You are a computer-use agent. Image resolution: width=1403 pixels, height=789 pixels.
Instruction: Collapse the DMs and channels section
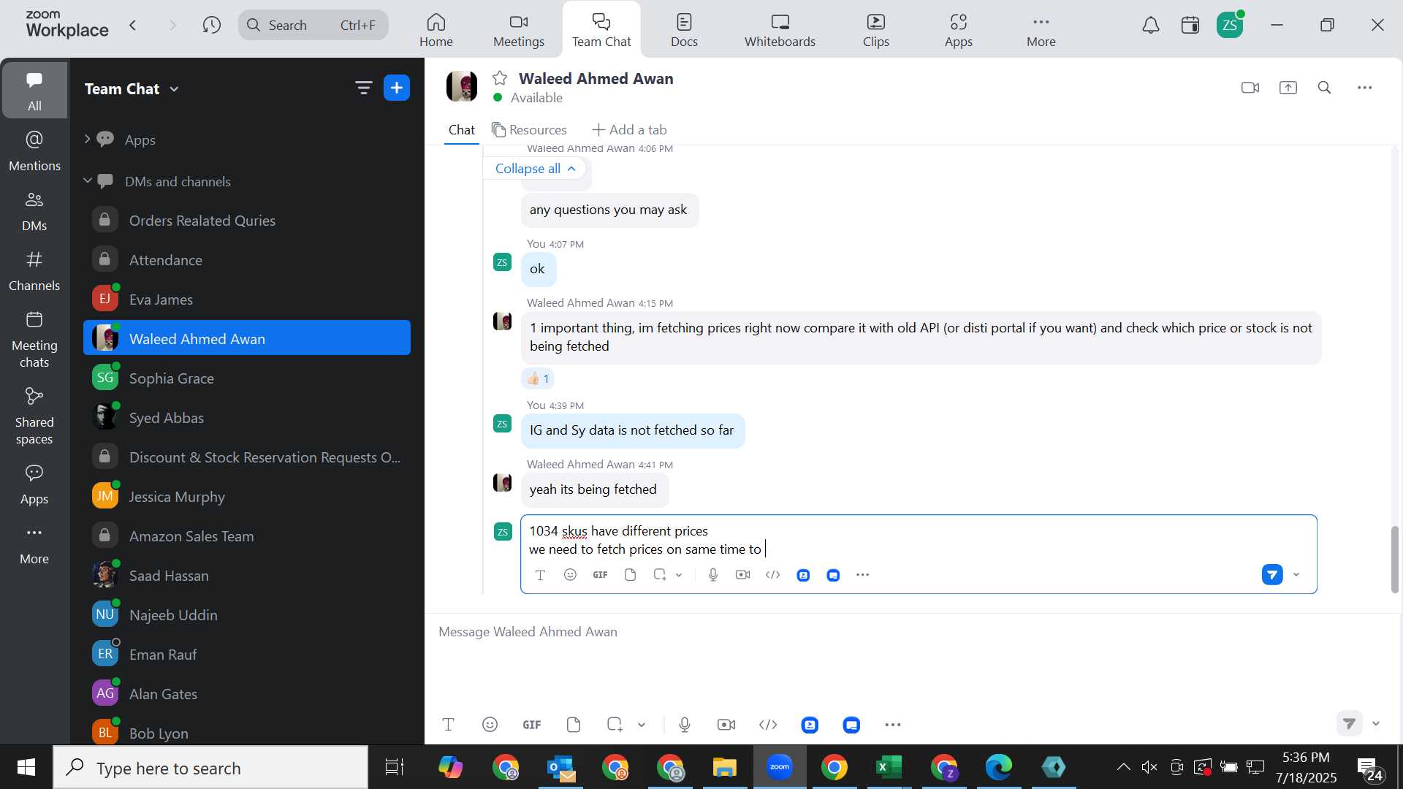(88, 180)
